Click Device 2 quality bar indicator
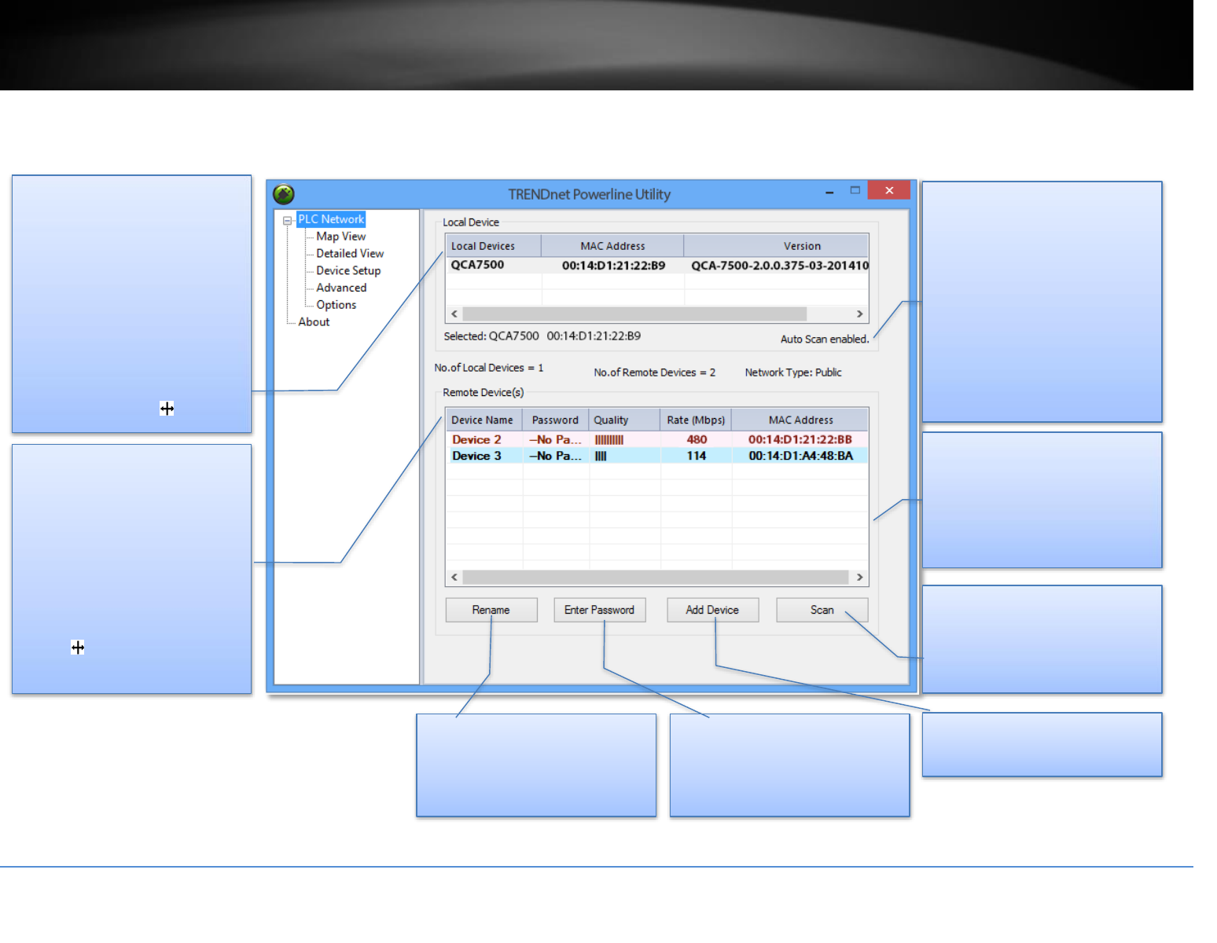1217x943 pixels. [x=609, y=440]
